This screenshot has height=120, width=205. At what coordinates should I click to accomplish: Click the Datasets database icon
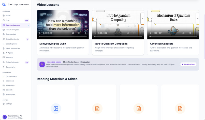click(4, 90)
